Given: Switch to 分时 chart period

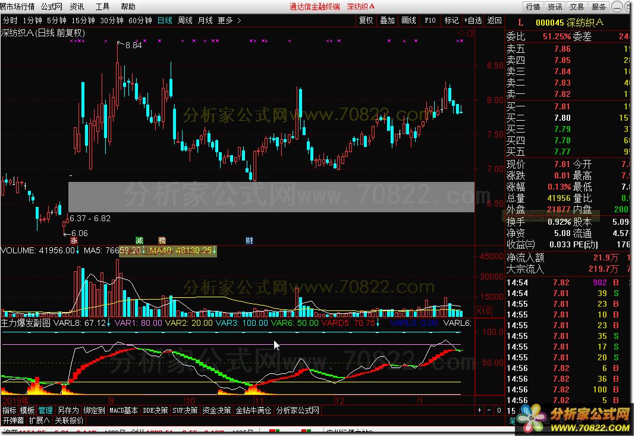Looking at the screenshot, I should point(10,20).
